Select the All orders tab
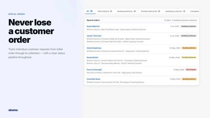This screenshot has width=210, height=118. pyautogui.click(x=90, y=11)
